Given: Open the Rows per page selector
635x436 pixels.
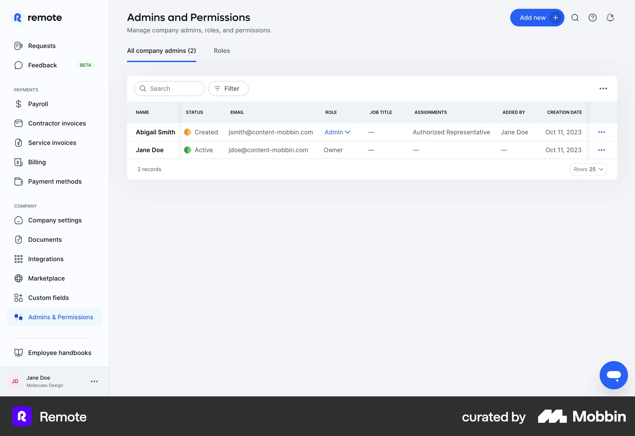Looking at the screenshot, I should (x=588, y=169).
